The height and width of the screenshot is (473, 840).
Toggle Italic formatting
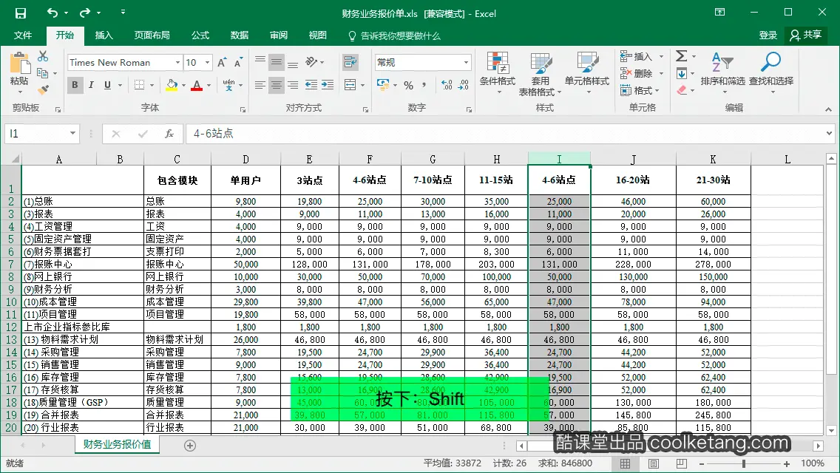pos(91,85)
